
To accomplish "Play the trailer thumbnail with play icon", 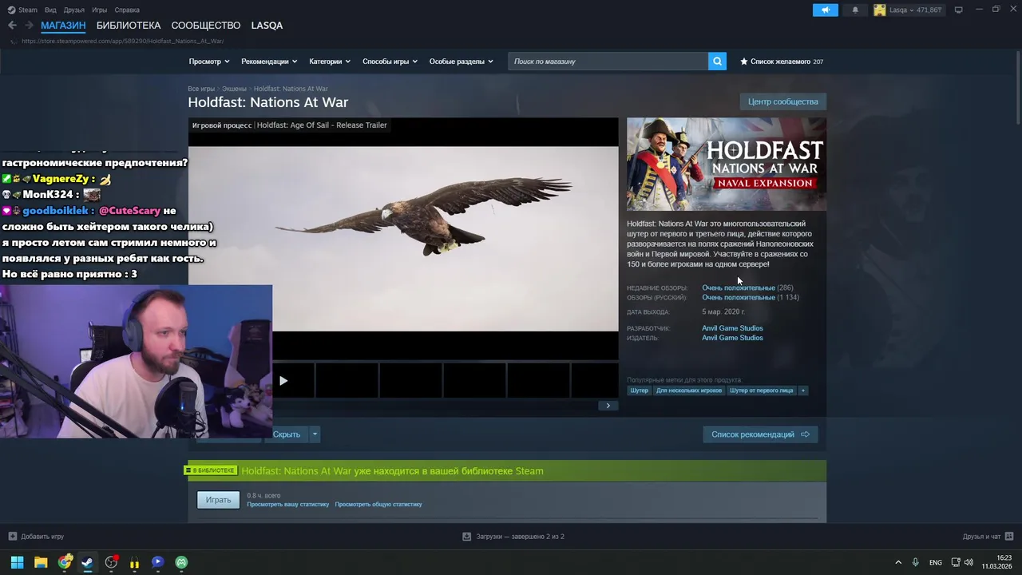I will pyautogui.click(x=283, y=381).
